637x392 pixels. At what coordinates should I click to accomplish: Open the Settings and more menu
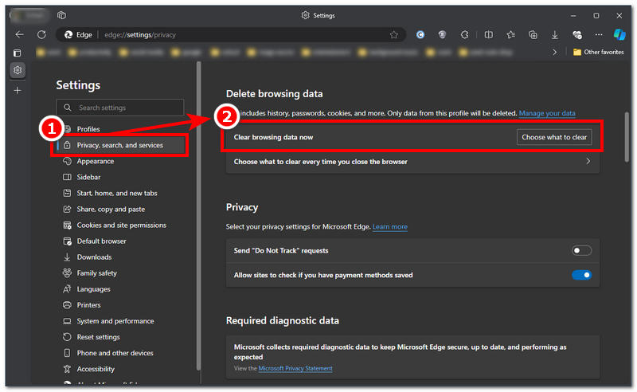[597, 35]
